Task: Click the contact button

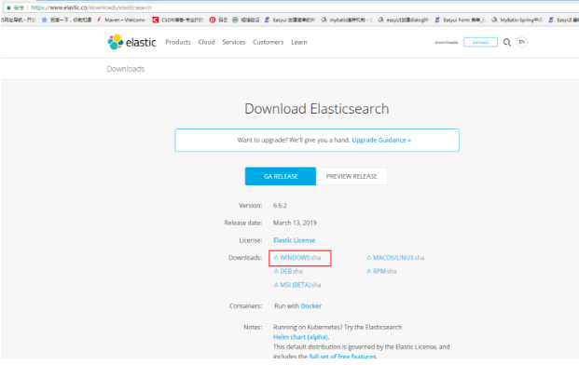Action: [x=480, y=43]
